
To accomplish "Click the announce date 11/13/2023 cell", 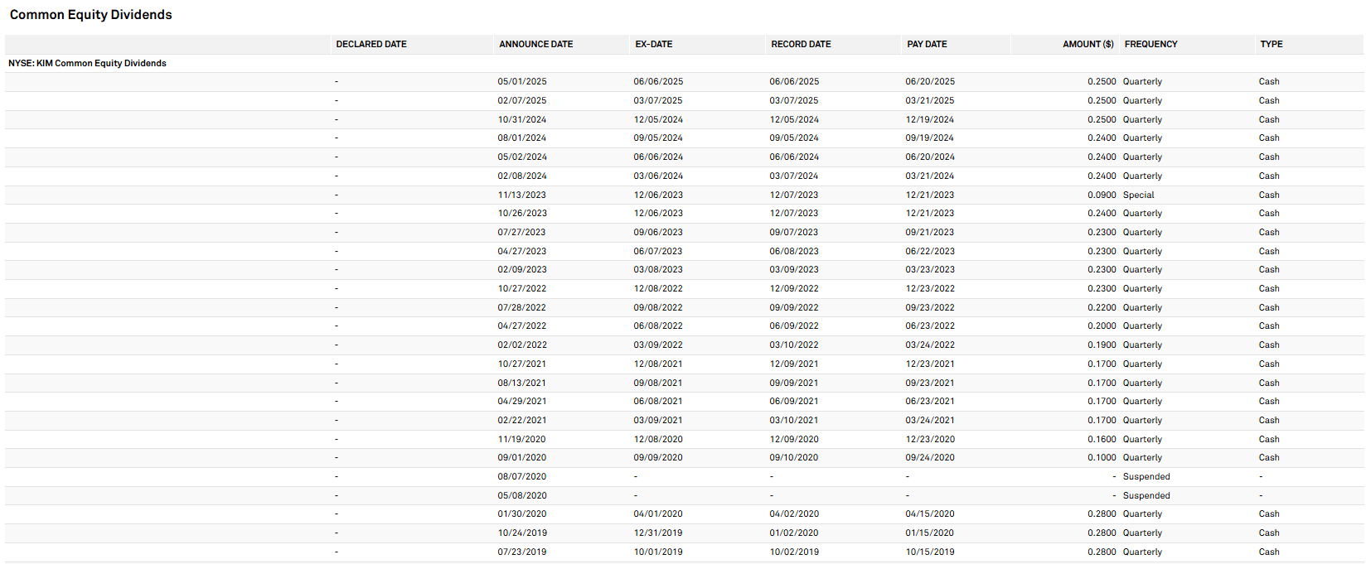I will click(522, 195).
